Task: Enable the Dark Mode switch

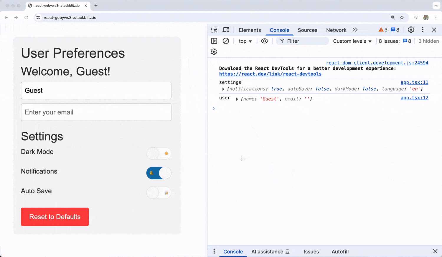Action: pyautogui.click(x=159, y=153)
